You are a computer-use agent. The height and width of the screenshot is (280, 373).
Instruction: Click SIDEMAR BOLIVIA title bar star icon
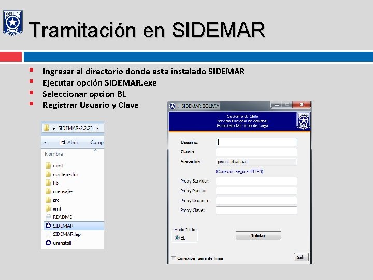click(x=172, y=106)
